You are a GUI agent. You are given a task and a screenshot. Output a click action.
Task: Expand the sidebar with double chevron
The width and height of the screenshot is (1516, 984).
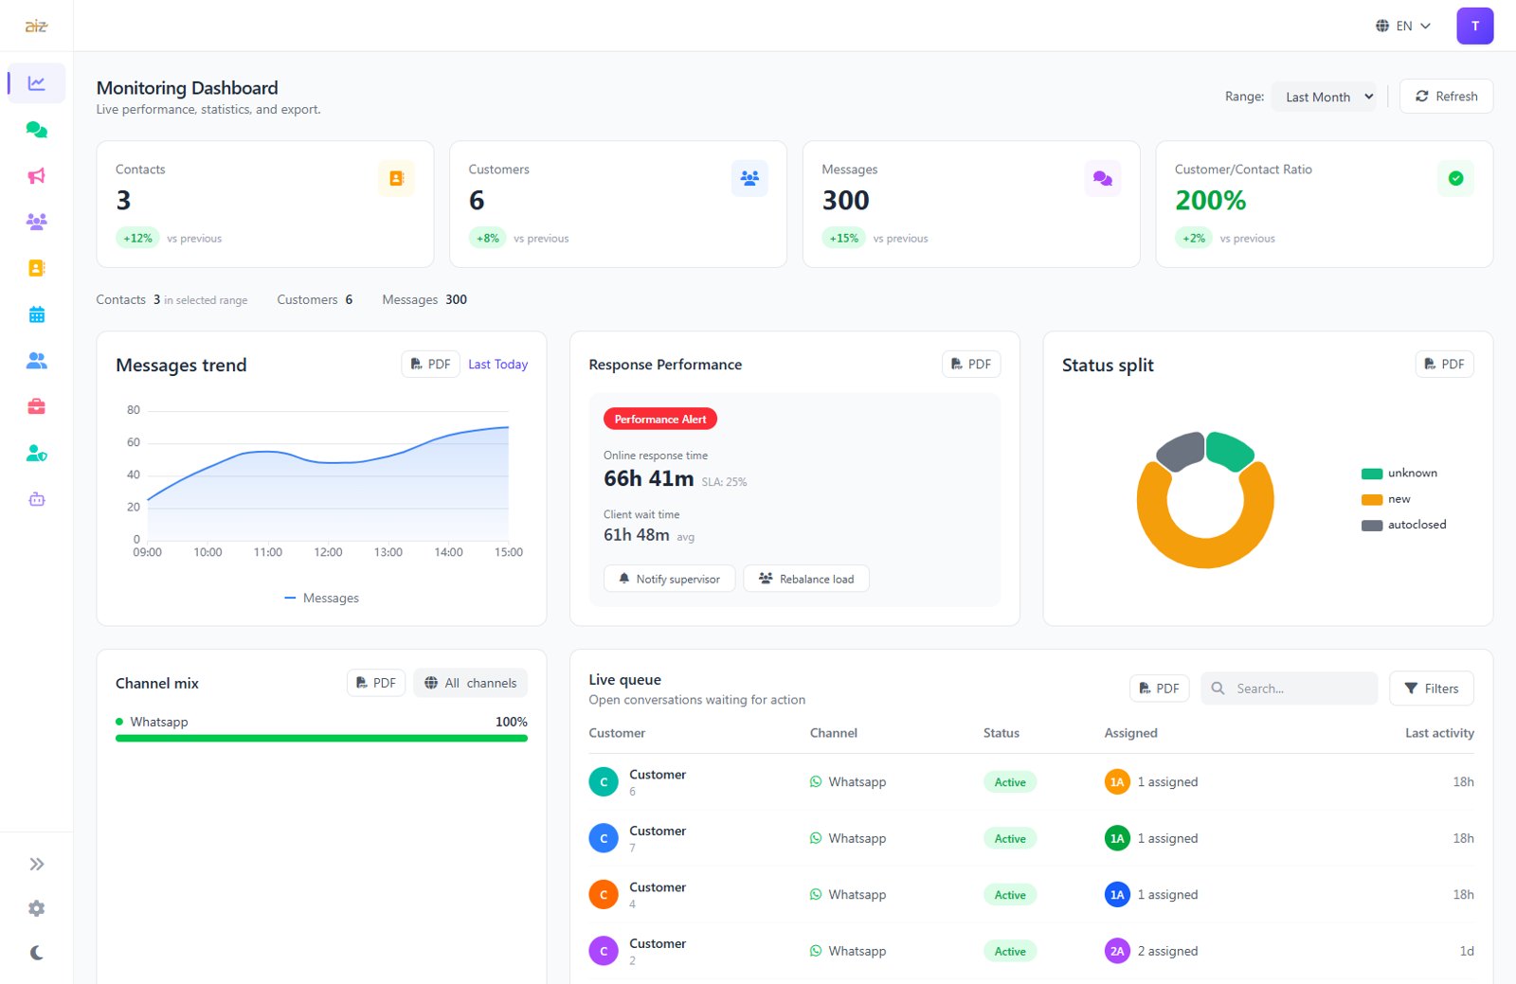[x=36, y=864]
